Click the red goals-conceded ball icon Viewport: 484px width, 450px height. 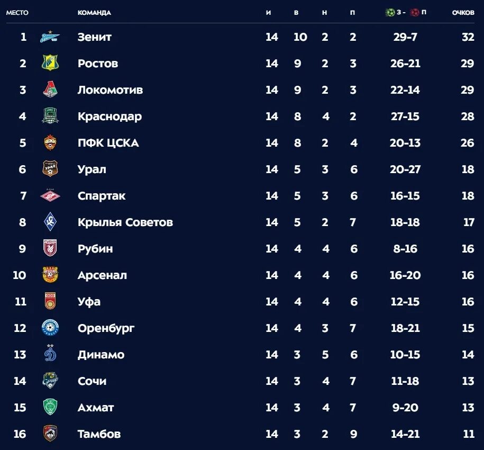(415, 12)
